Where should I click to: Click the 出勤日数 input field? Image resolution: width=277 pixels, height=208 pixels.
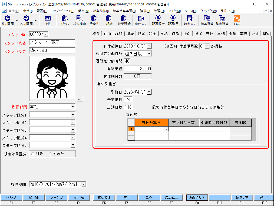click(128, 107)
